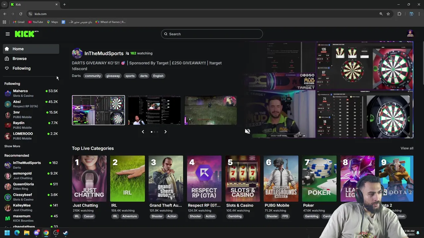Open Chrome extensions puzzle icon
This screenshot has height=238, width=424.
[399, 14]
